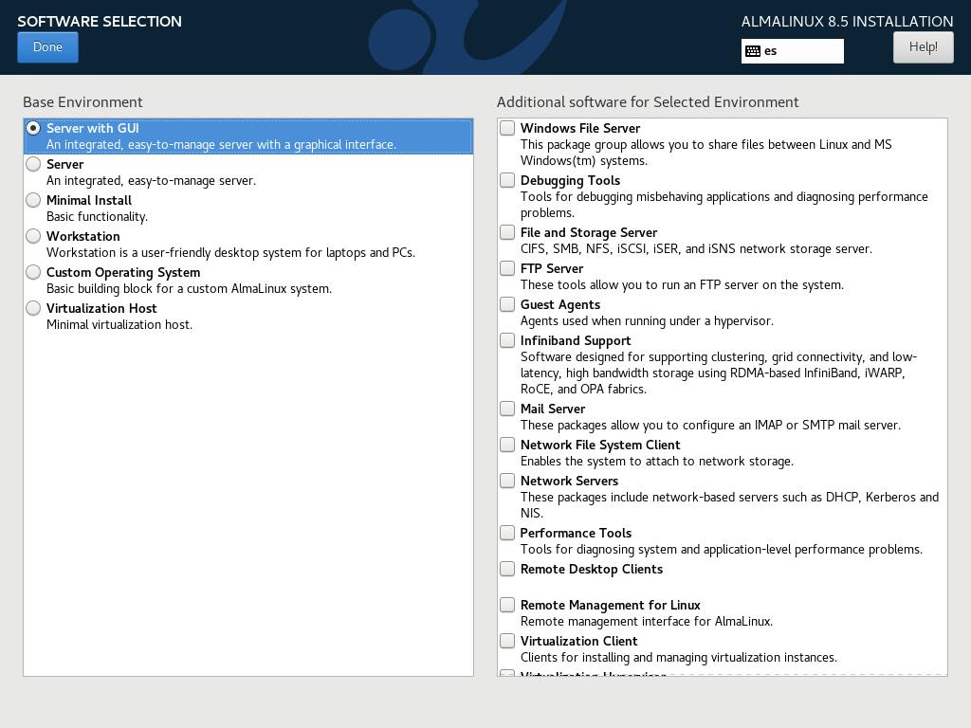Click the 'Basic functionality.' description
The image size is (971, 728).
click(x=98, y=217)
